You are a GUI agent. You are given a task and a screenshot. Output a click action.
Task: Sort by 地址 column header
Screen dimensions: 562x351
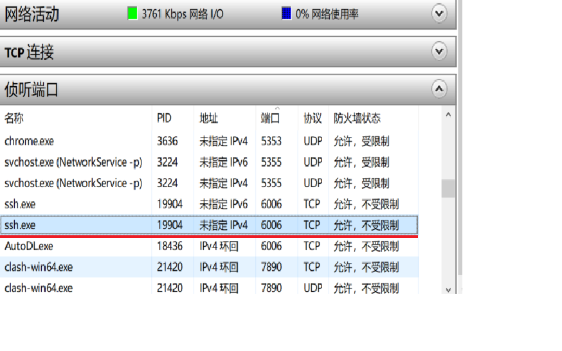[209, 119]
